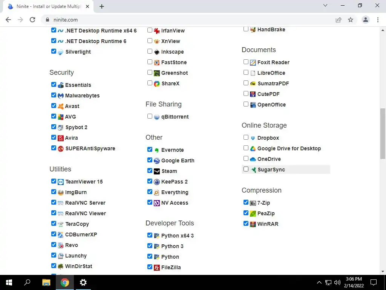Open the Chrome profile menu
386x290 pixels.
[x=366, y=20]
